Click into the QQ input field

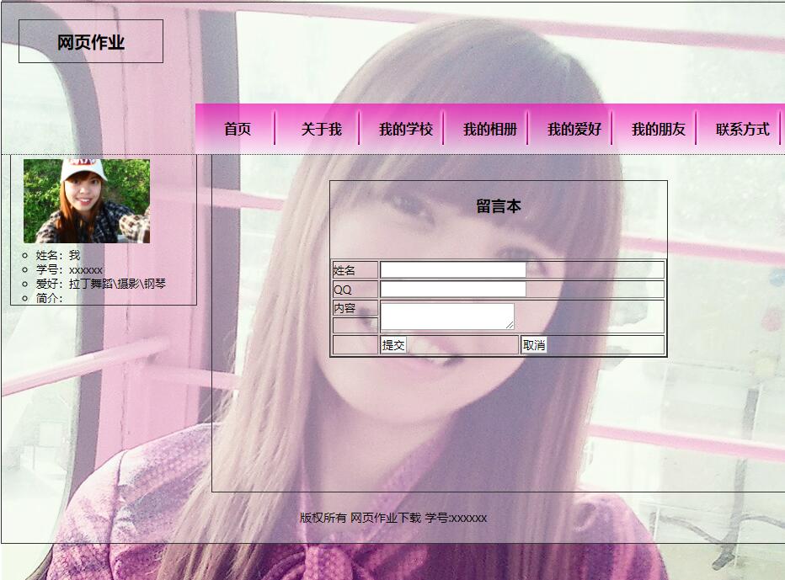[453, 290]
